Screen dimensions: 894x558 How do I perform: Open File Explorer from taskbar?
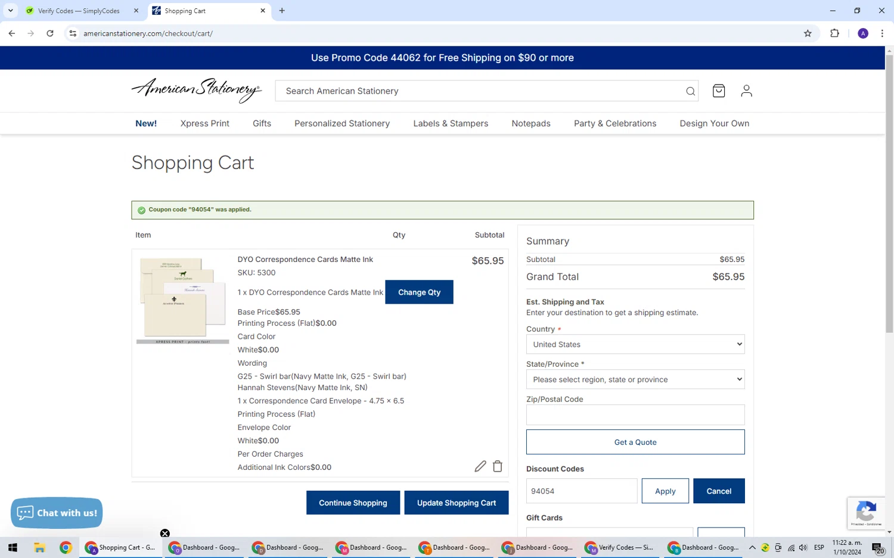[x=39, y=547]
